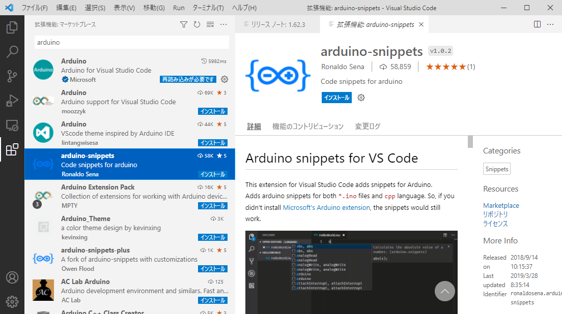Image resolution: width=562 pixels, height=314 pixels.
Task: Open Microsoft's Arduino extension link
Action: point(326,207)
